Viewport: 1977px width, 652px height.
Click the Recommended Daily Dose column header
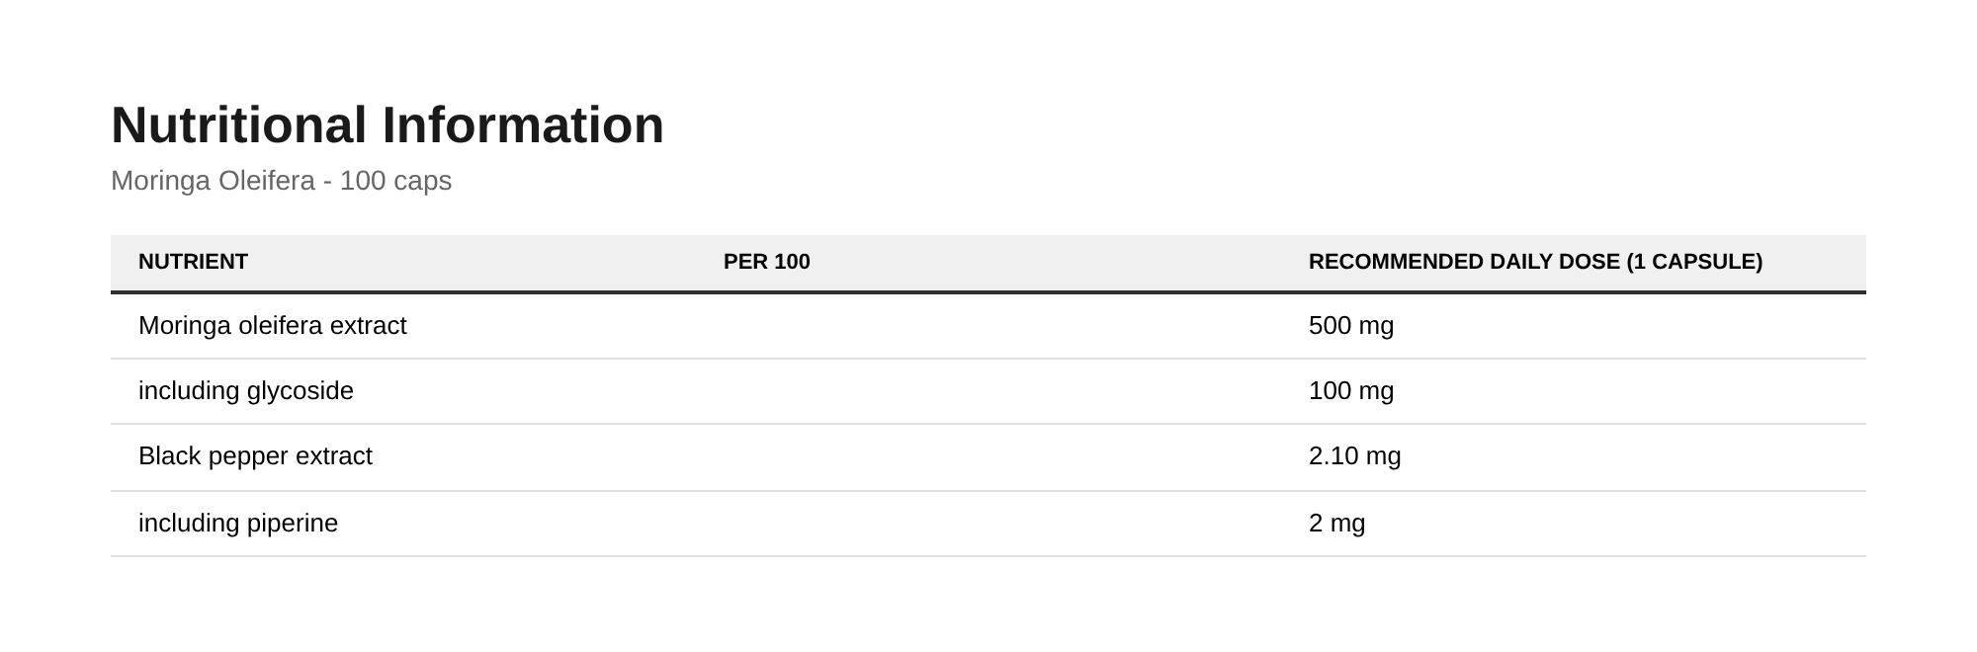click(1535, 262)
